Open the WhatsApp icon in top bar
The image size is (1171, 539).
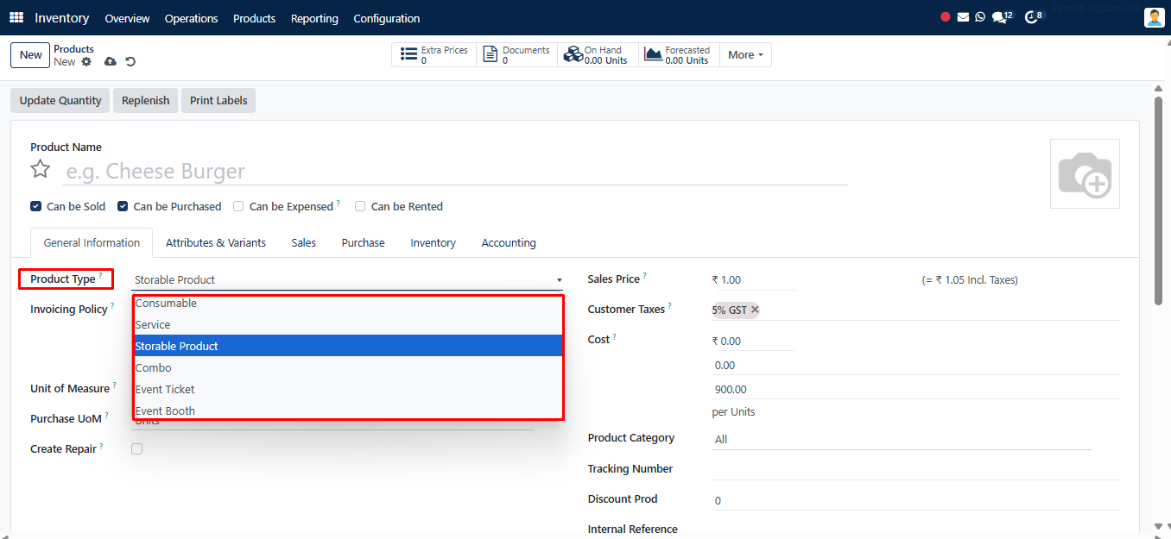[980, 17]
